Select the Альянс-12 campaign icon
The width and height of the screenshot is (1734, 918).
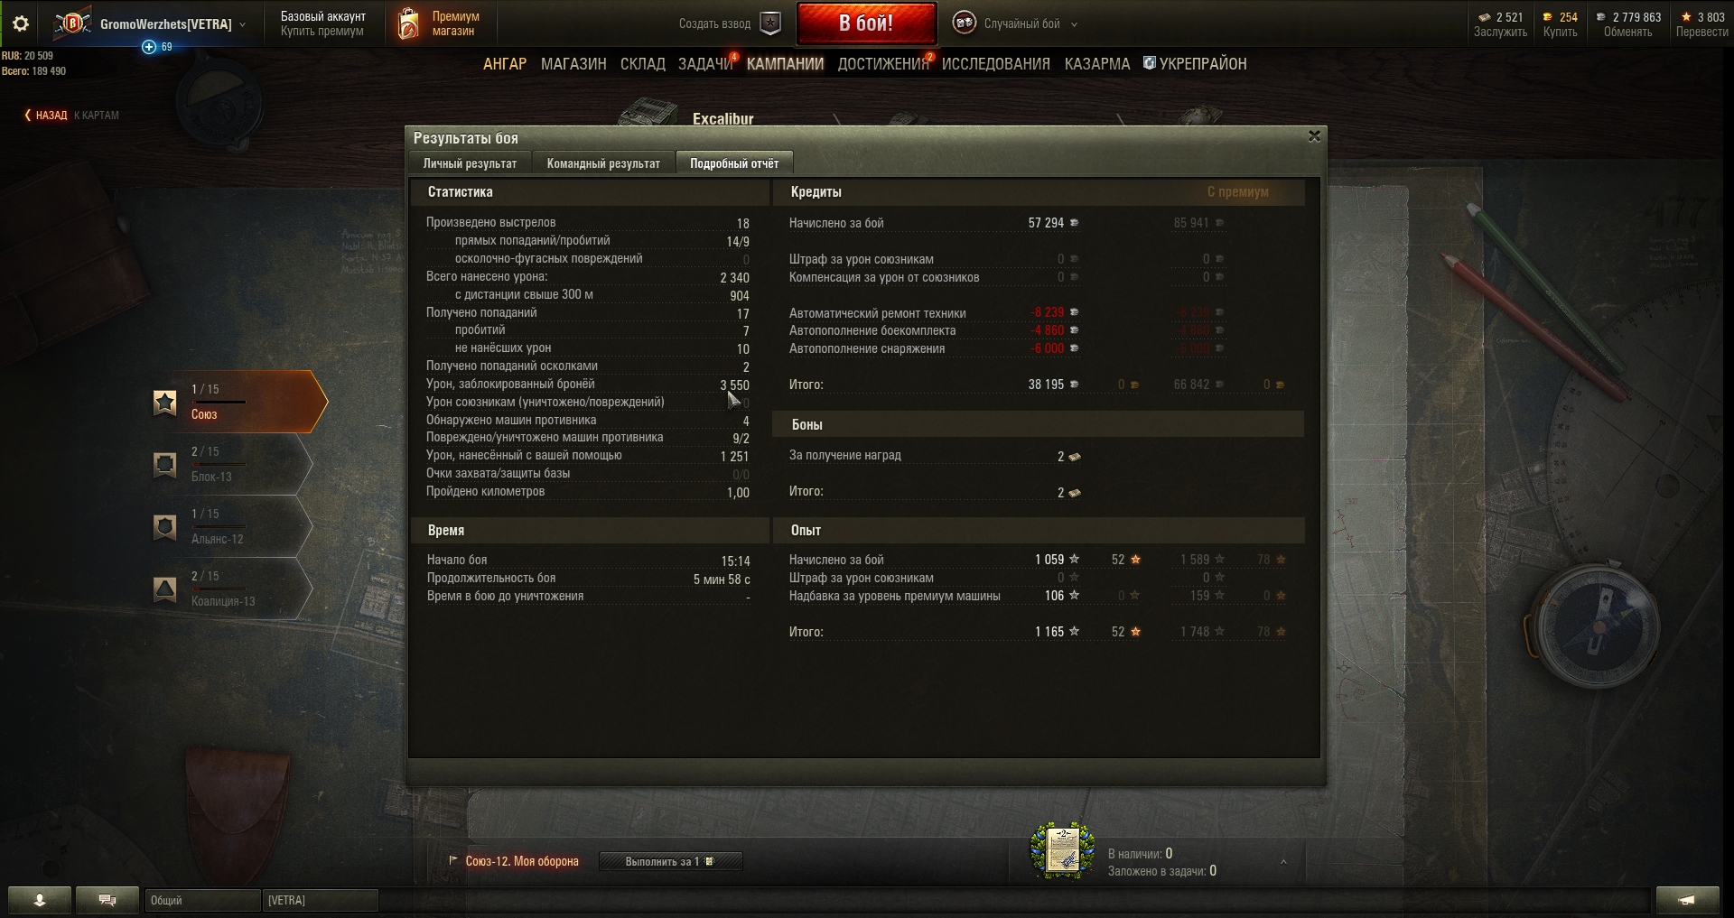pyautogui.click(x=164, y=526)
